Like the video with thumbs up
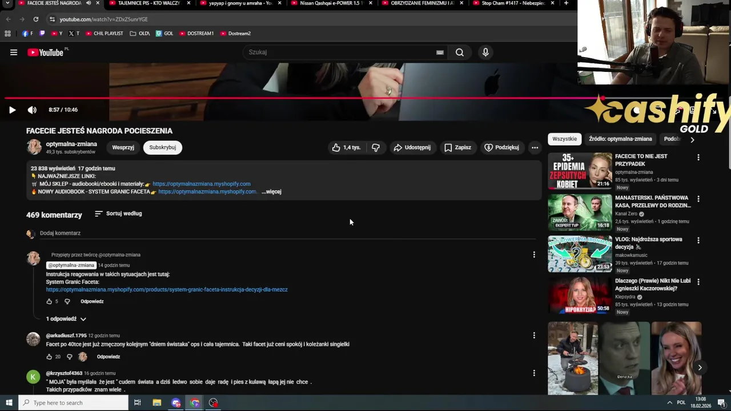The height and width of the screenshot is (411, 731). pos(346,147)
